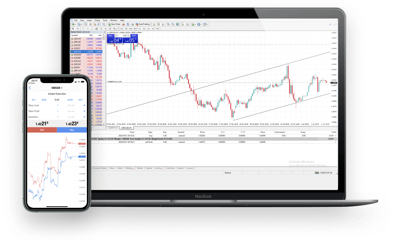The width and height of the screenshot is (401, 240).
Task: Select the bar chart type icon
Action: tap(154, 24)
